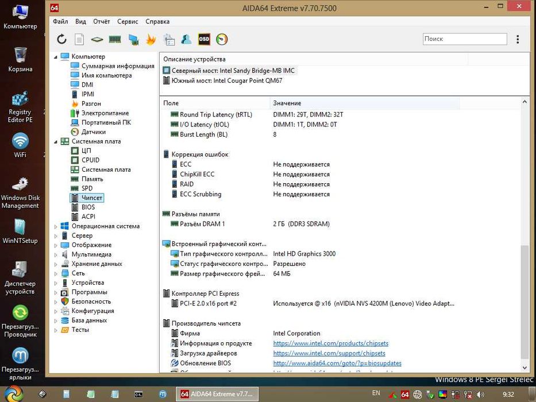
Task: Select the Южный мост device row
Action: [222, 80]
